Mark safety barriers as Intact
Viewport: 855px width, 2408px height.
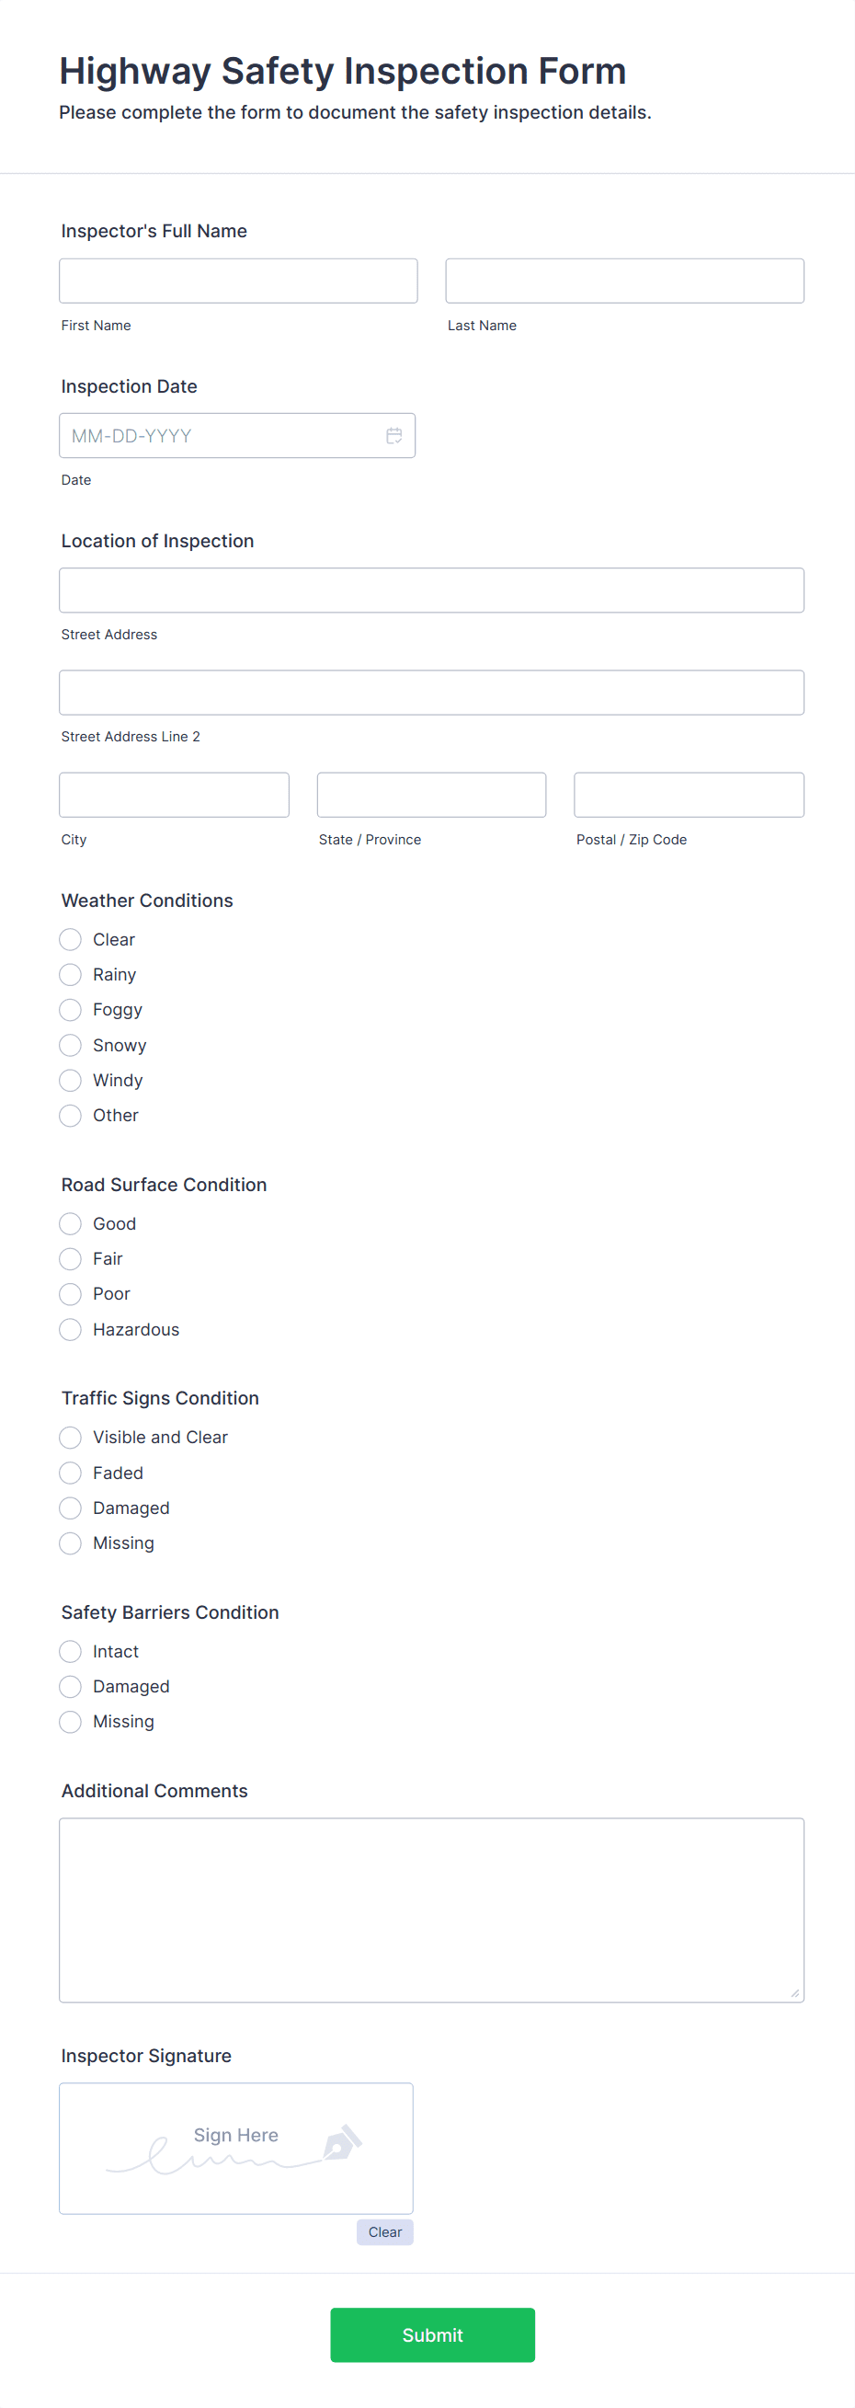[x=70, y=1651]
